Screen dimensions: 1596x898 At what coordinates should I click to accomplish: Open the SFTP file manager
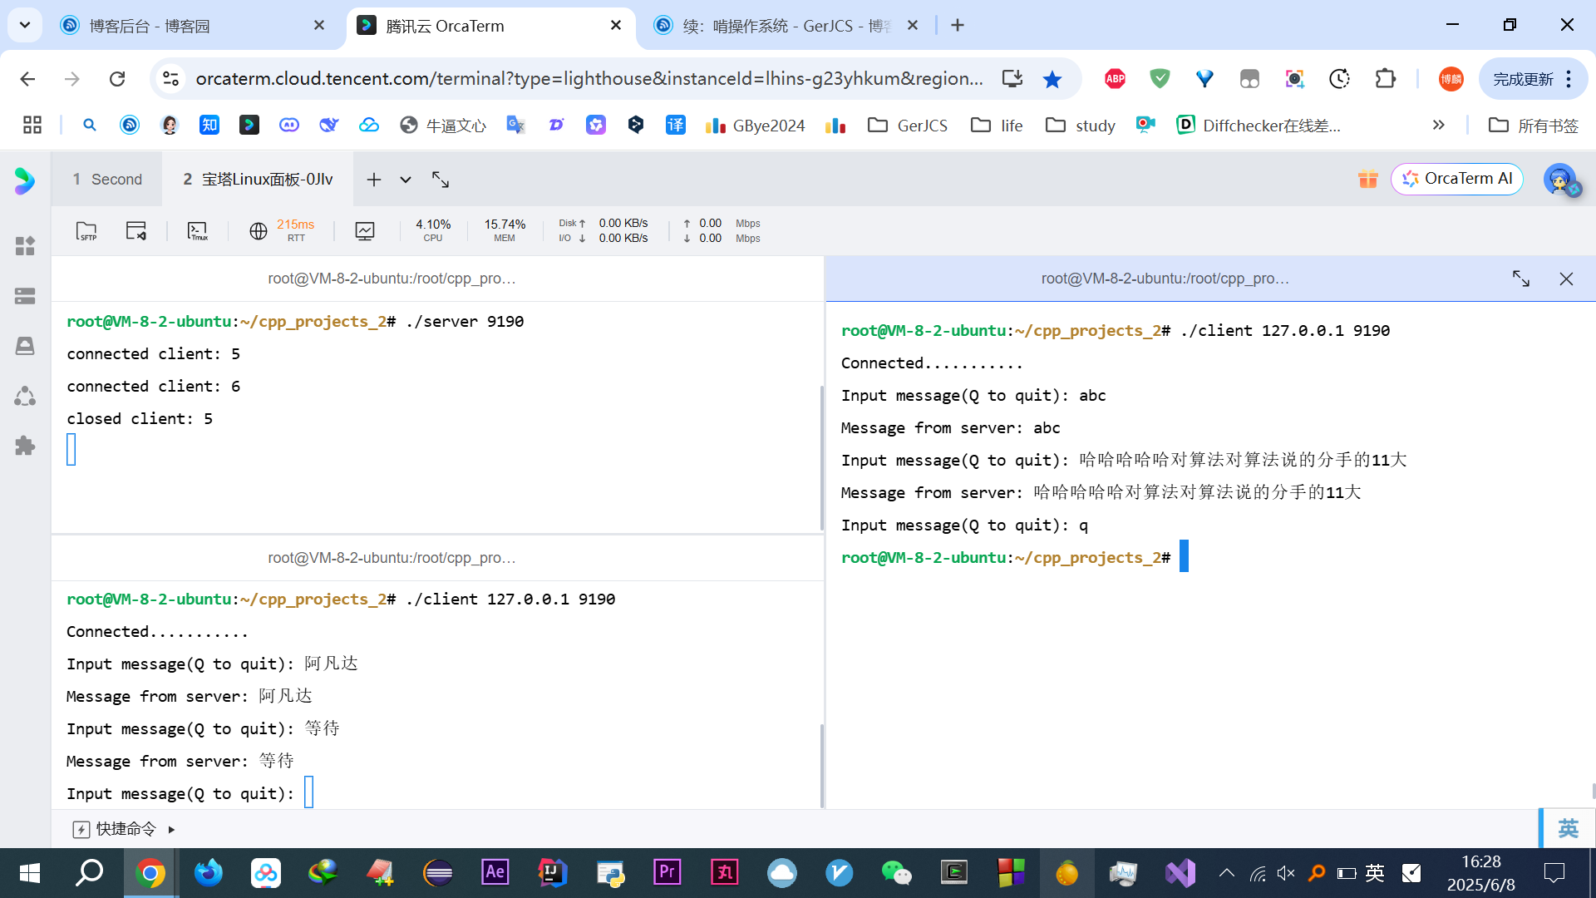(x=86, y=230)
